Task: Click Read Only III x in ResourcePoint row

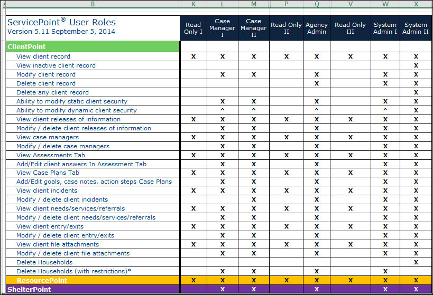Action: coord(351,280)
